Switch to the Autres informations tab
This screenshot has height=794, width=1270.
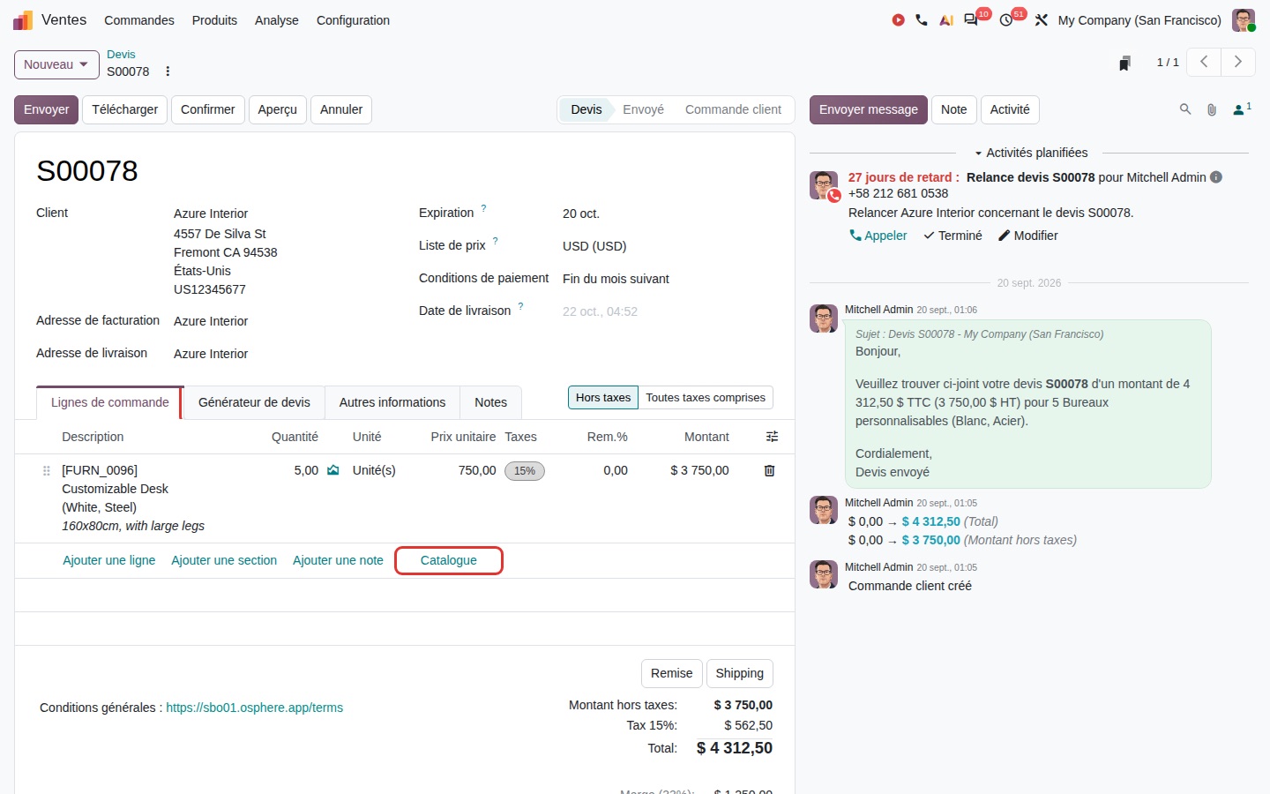(392, 402)
